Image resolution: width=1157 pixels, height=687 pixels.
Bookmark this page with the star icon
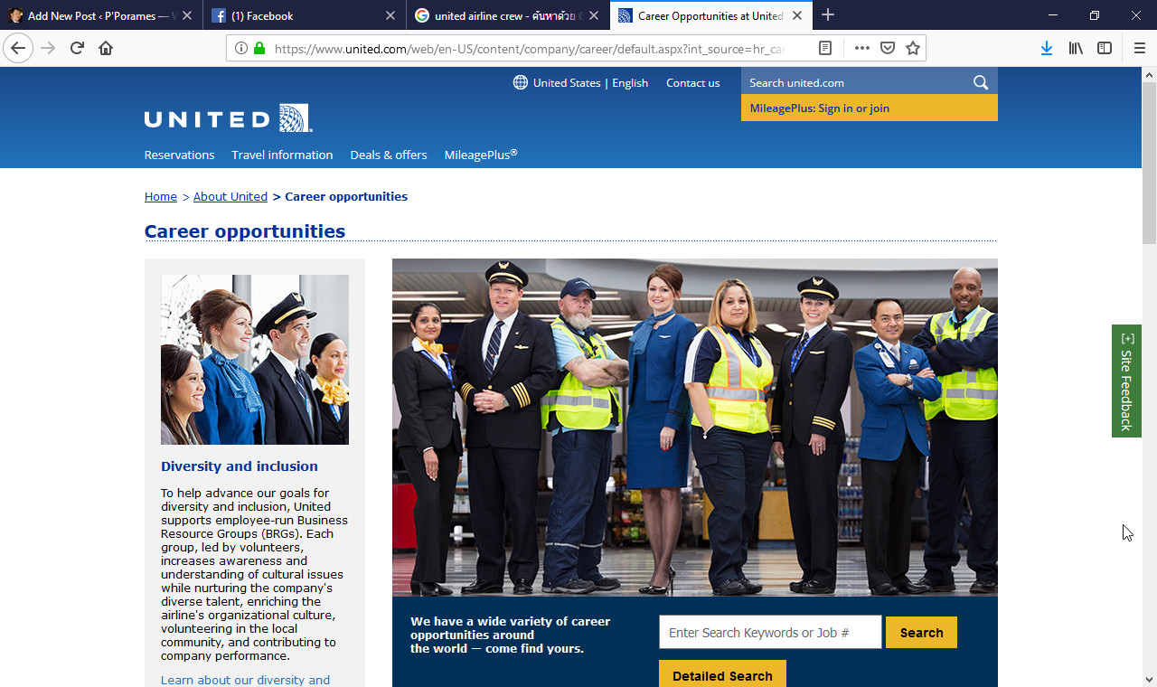(x=913, y=48)
